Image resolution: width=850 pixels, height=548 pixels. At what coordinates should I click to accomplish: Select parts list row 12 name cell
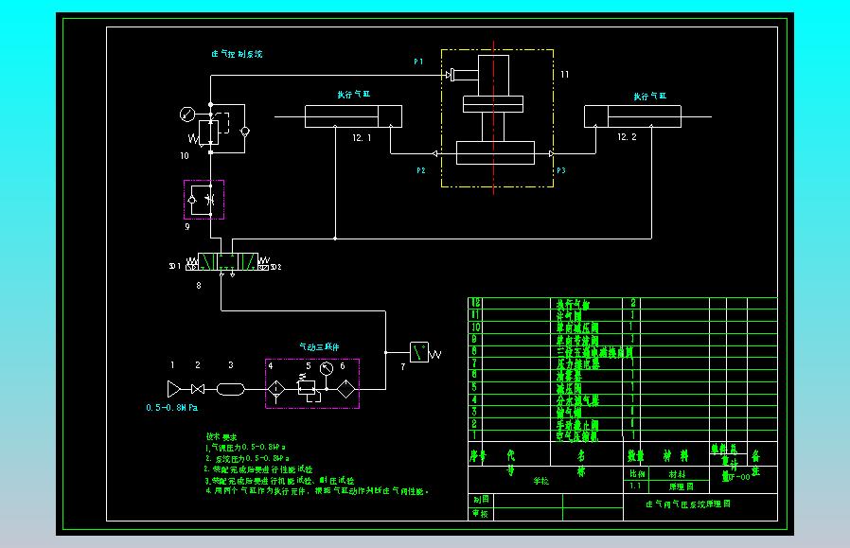(587, 304)
